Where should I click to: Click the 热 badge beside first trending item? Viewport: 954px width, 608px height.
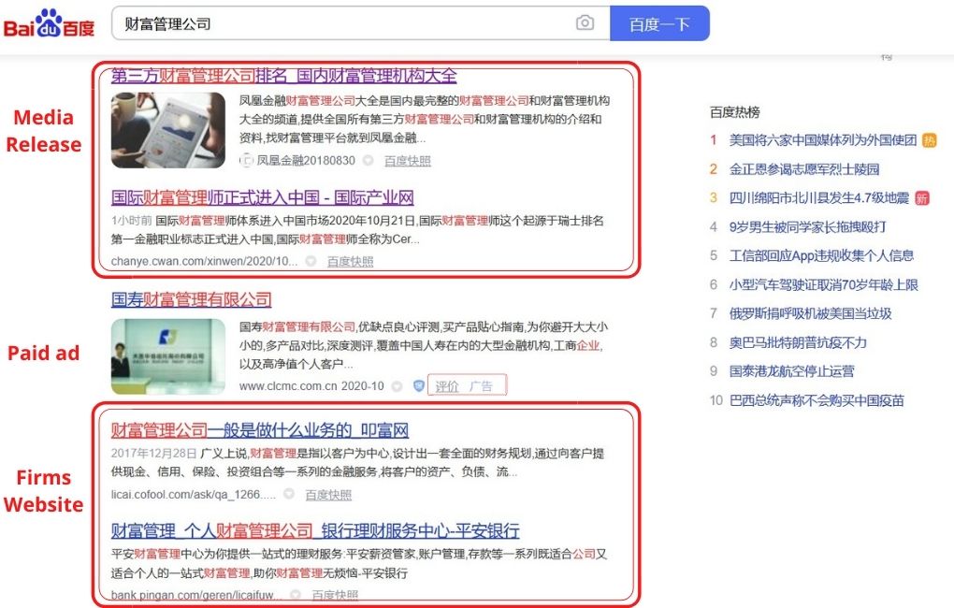[929, 140]
